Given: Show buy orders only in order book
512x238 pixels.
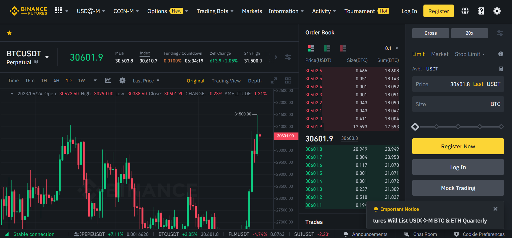Looking at the screenshot, I should tap(327, 48).
